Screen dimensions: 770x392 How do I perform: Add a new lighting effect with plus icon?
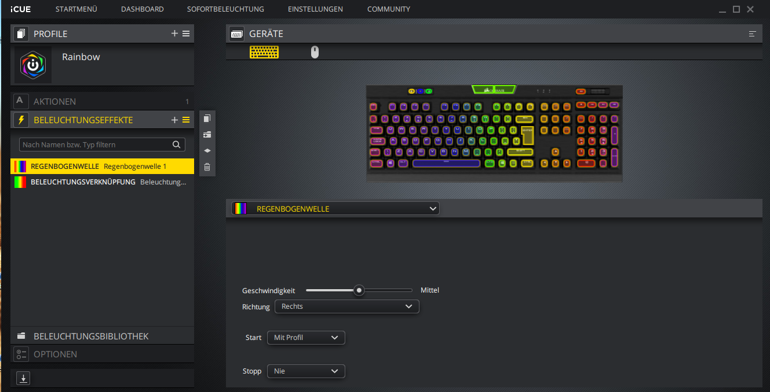[174, 120]
